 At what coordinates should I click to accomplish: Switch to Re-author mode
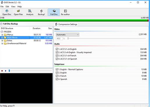[65, 12]
